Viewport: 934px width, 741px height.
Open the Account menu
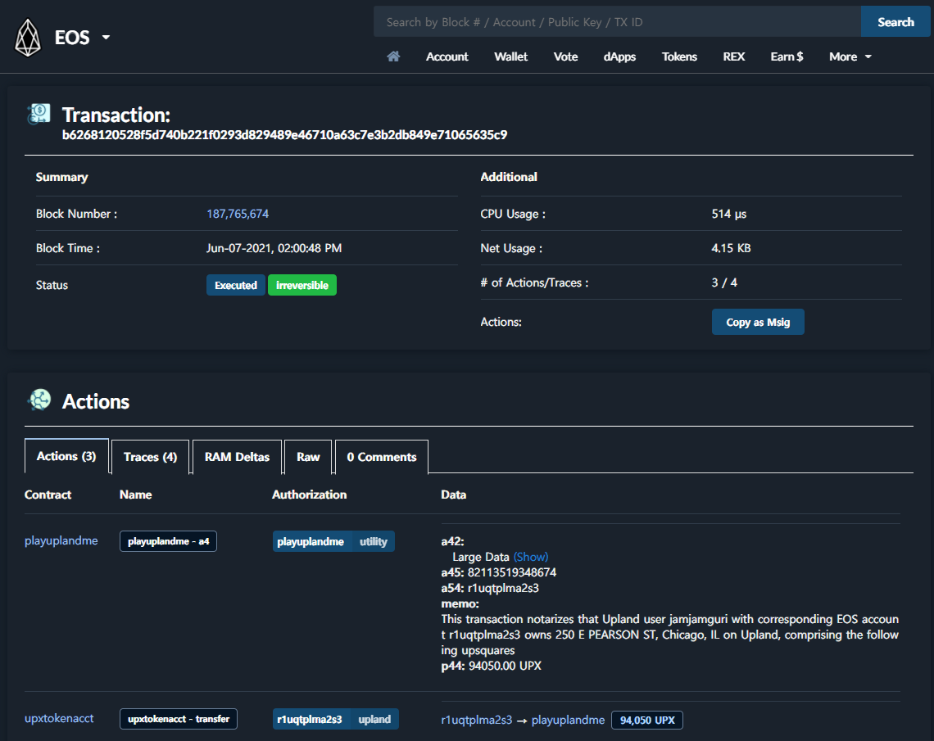(447, 56)
